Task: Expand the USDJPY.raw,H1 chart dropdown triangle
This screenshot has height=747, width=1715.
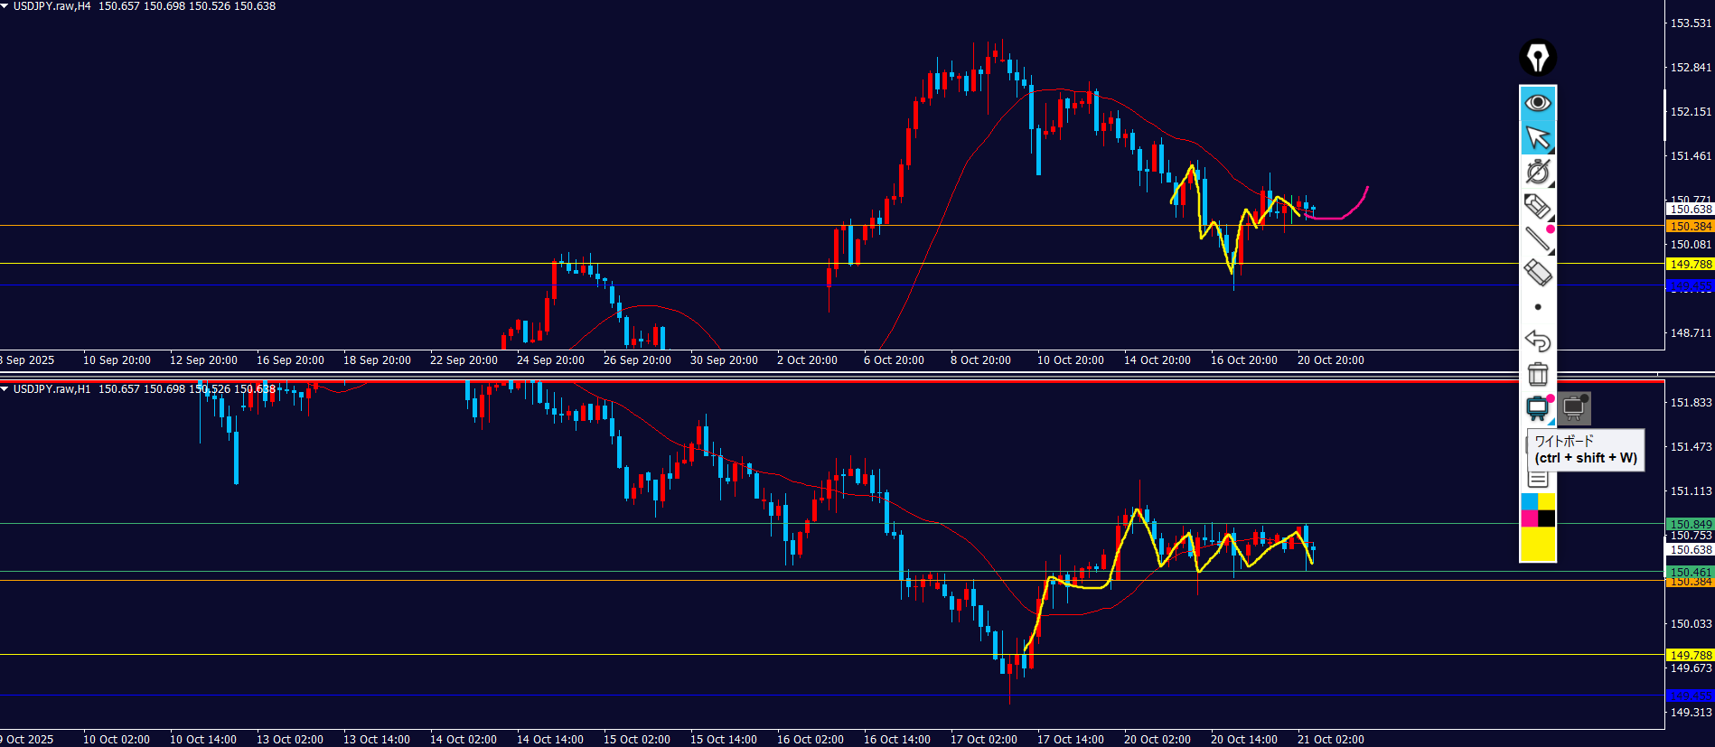Action: 5,389
